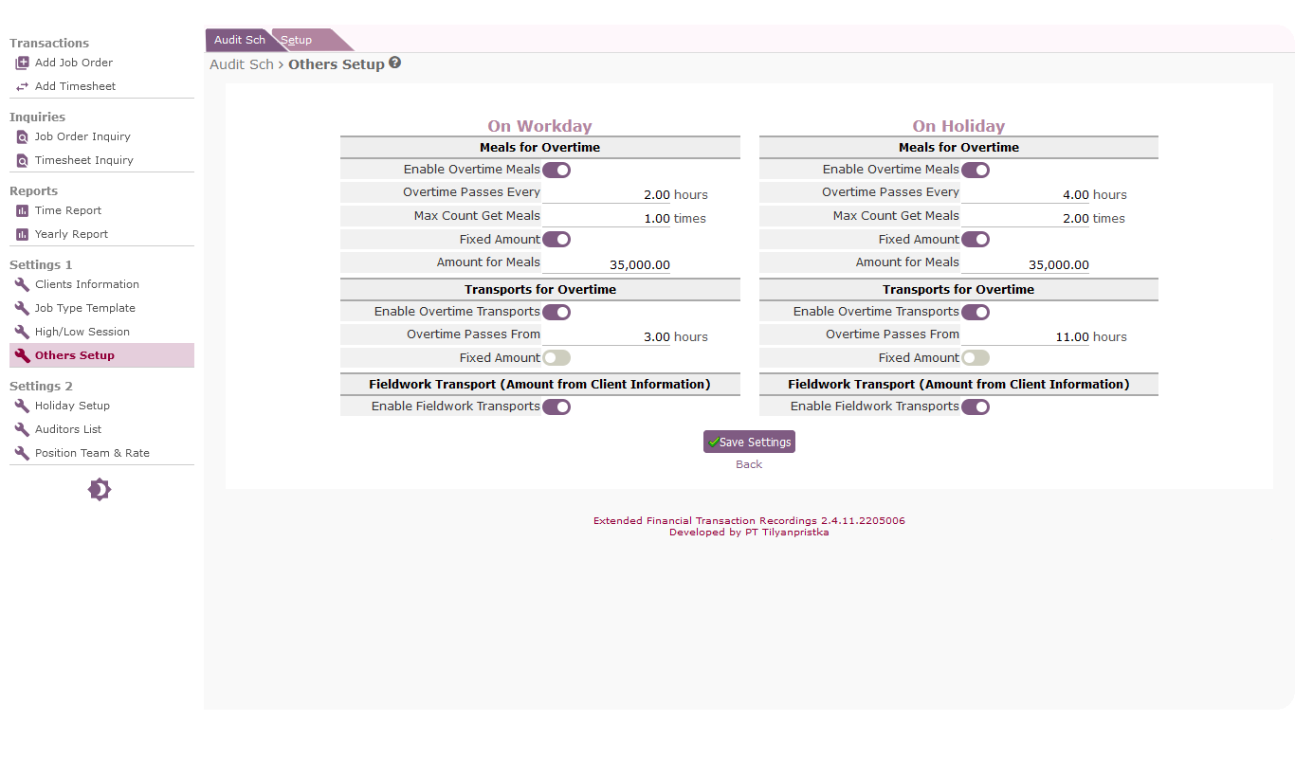
Task: Open the Job Order Inquiry search icon
Action: point(22,137)
